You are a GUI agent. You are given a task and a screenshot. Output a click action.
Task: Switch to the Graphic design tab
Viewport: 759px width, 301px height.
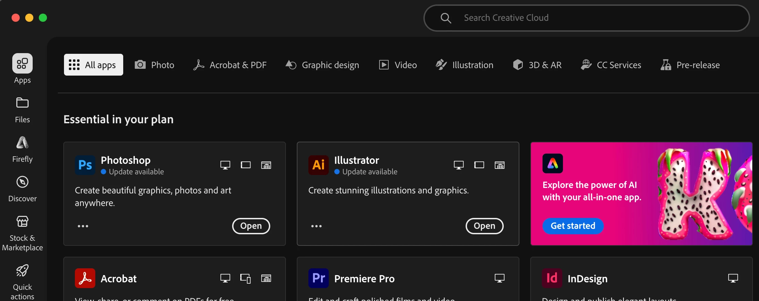[322, 65]
